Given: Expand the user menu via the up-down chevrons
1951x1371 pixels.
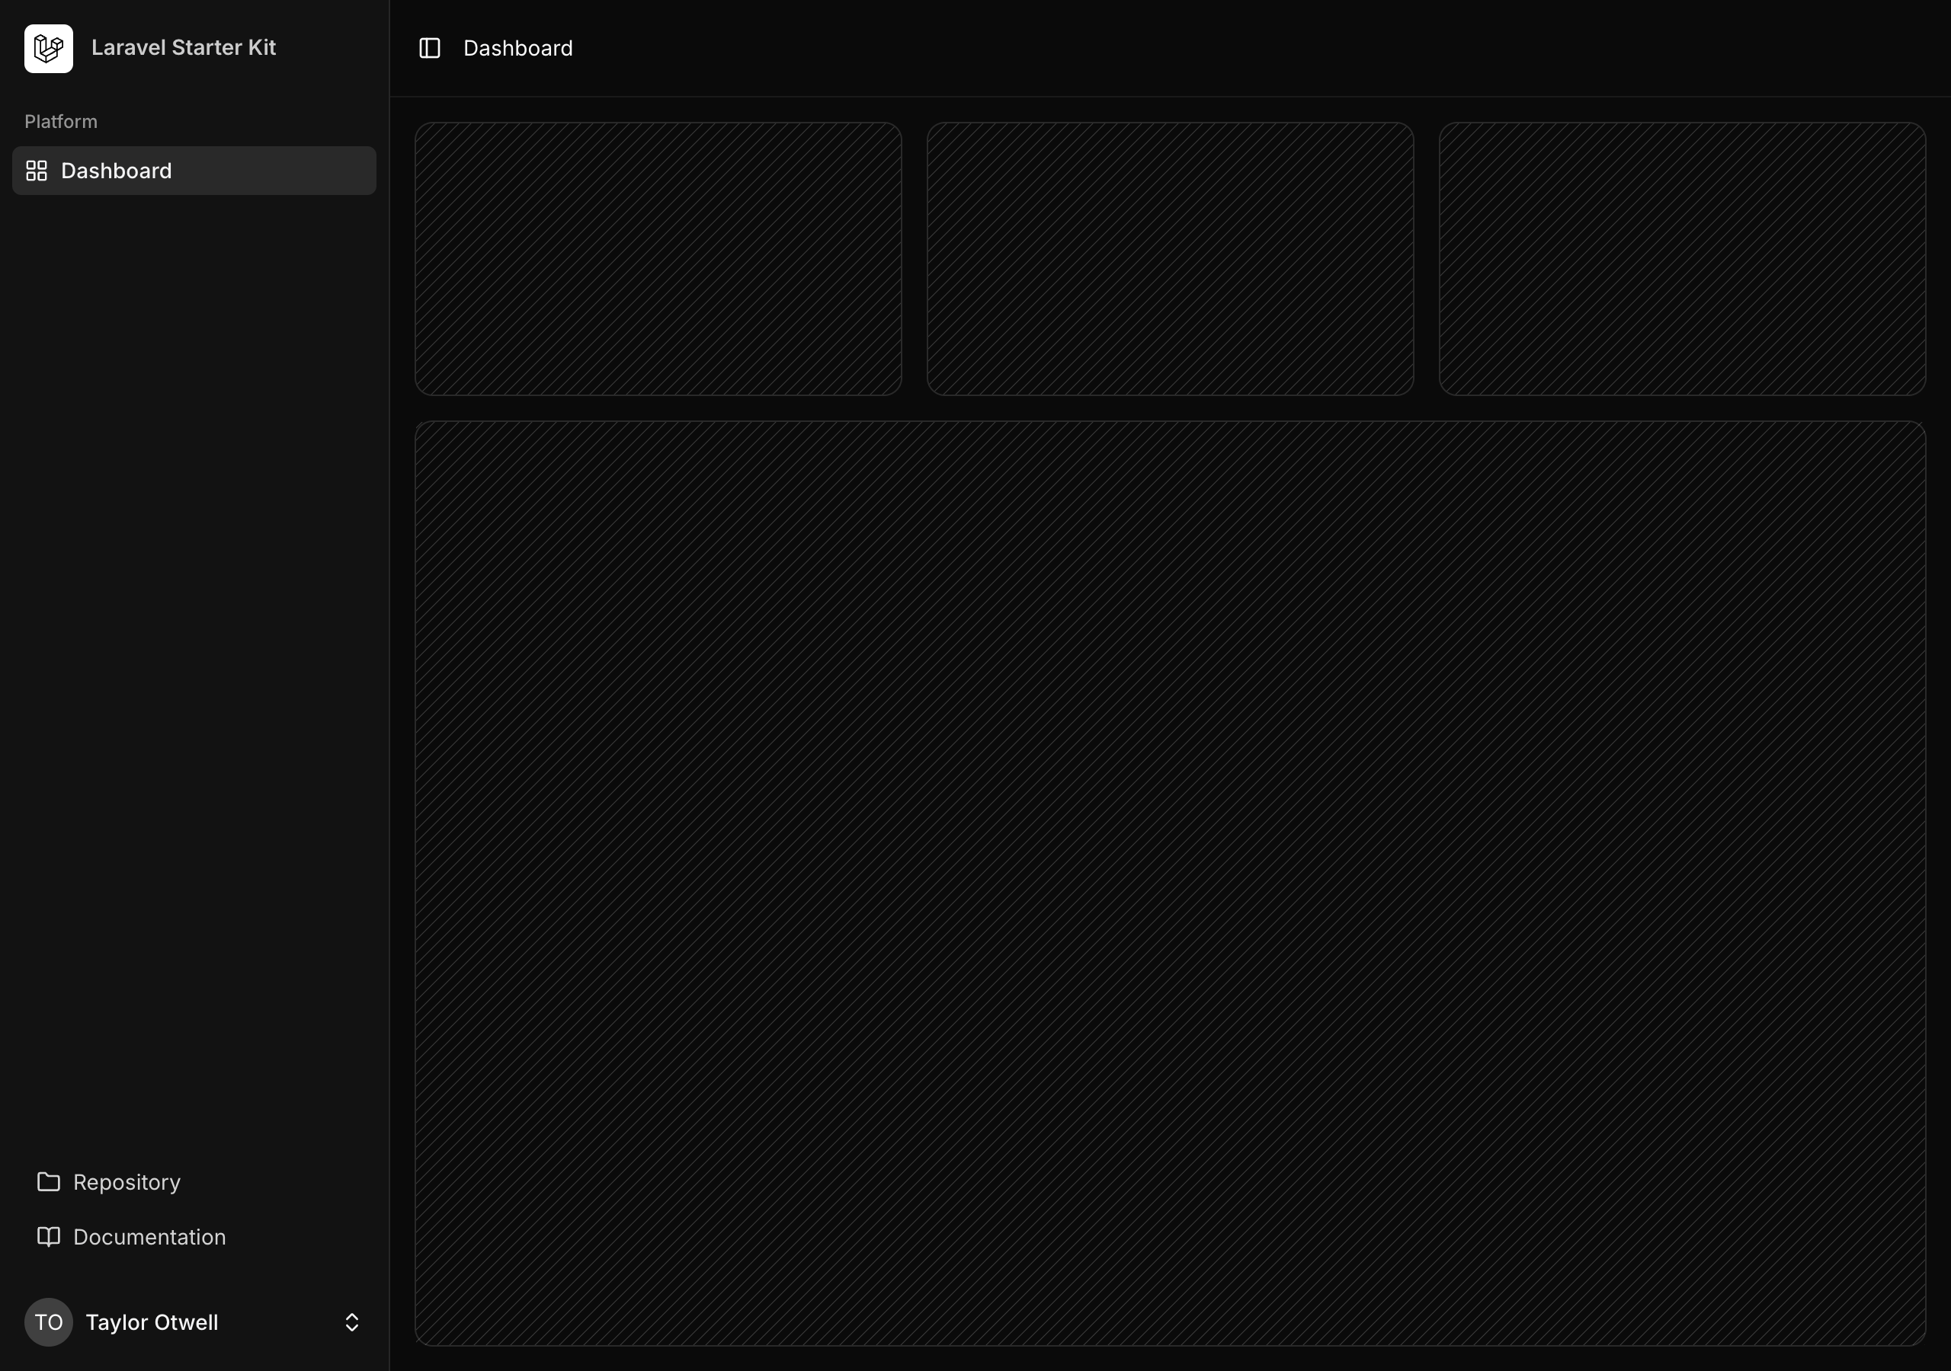Looking at the screenshot, I should pos(352,1322).
